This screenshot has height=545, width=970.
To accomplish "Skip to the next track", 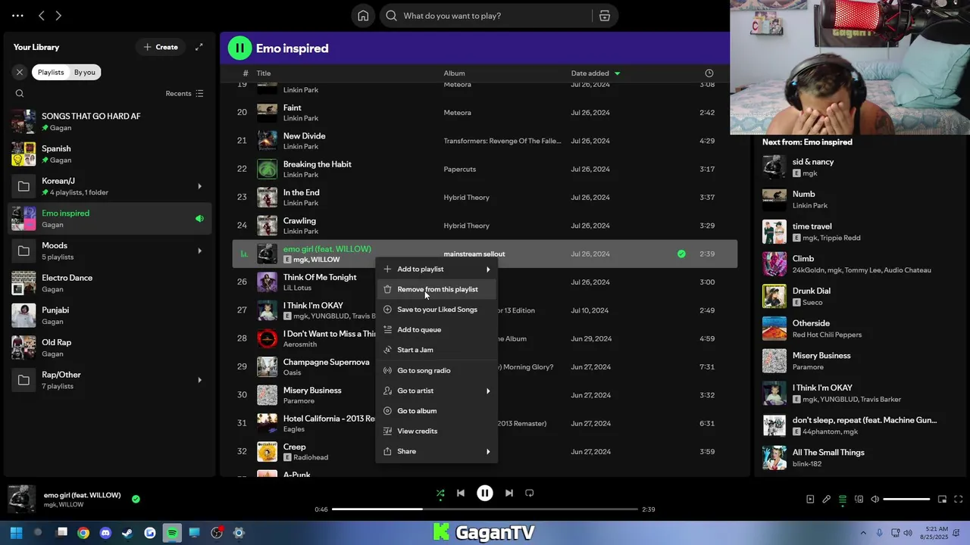I will 508,493.
